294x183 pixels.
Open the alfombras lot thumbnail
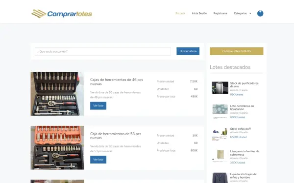(x=220, y=111)
